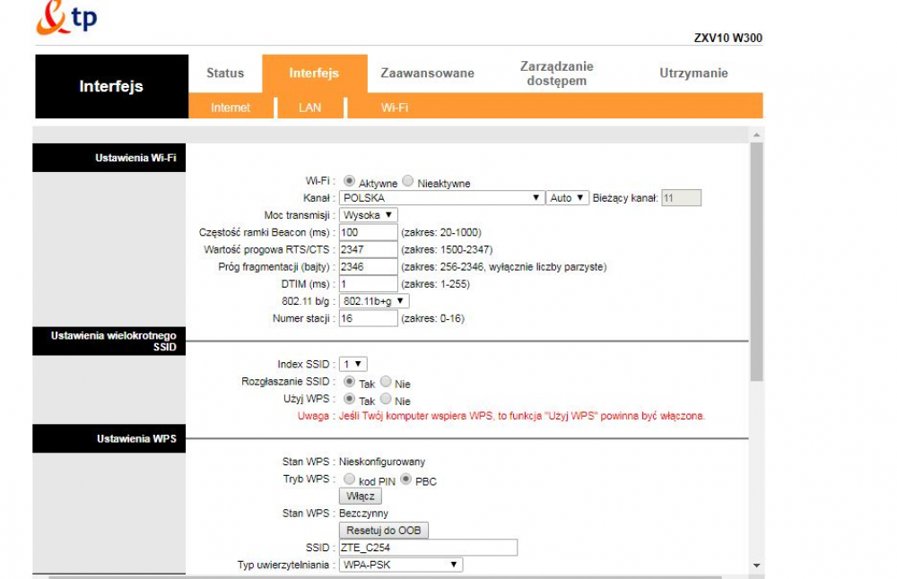This screenshot has height=579, width=897.
Task: Choose kod PIN as WPS mode
Action: click(x=349, y=480)
